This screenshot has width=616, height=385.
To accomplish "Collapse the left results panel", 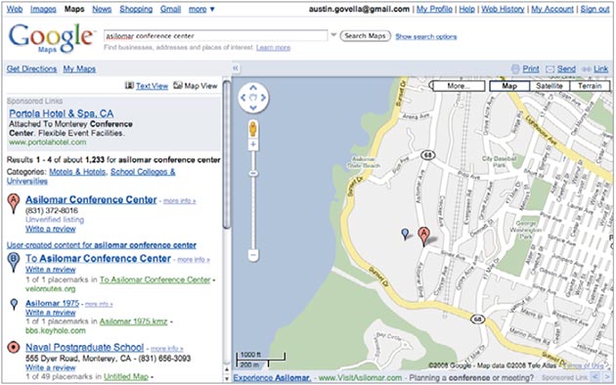I will click(236, 68).
